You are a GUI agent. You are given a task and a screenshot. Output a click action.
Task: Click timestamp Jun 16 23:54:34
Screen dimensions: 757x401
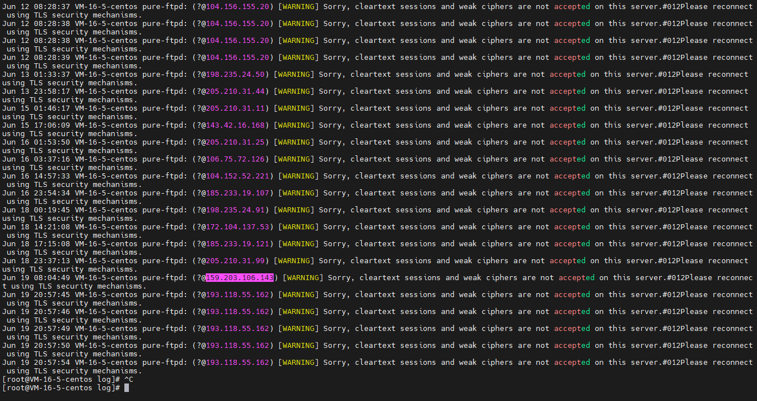tap(36, 193)
